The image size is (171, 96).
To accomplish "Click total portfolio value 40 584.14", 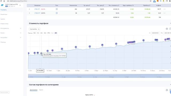I will click(116, 17).
